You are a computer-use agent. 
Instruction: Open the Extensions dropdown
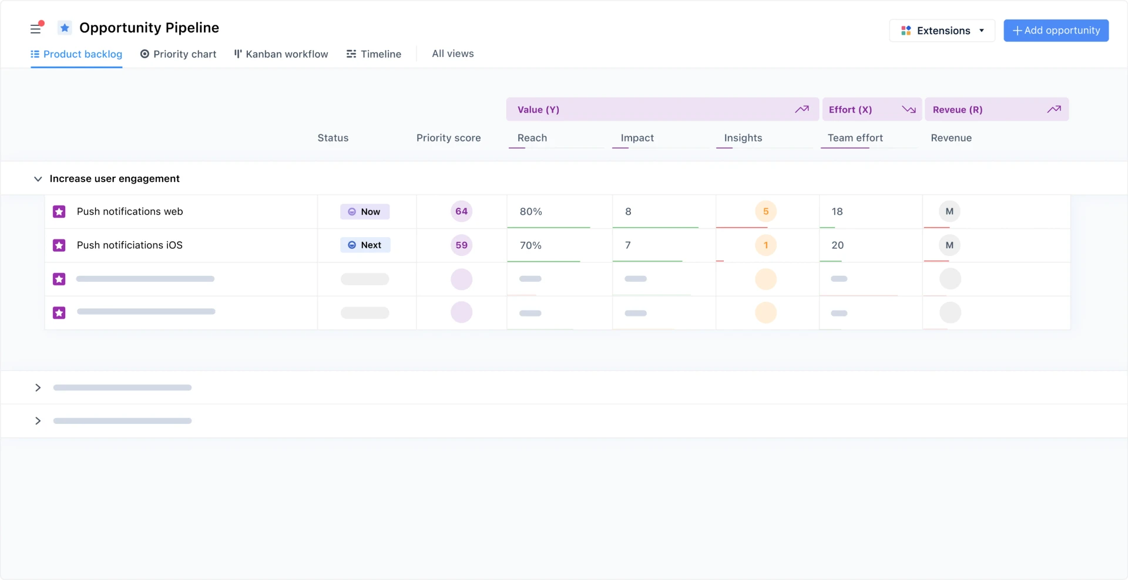pos(981,31)
